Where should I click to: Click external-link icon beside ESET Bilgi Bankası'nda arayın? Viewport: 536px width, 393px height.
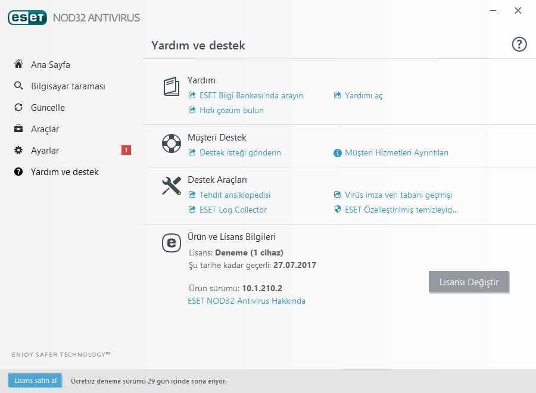point(192,95)
